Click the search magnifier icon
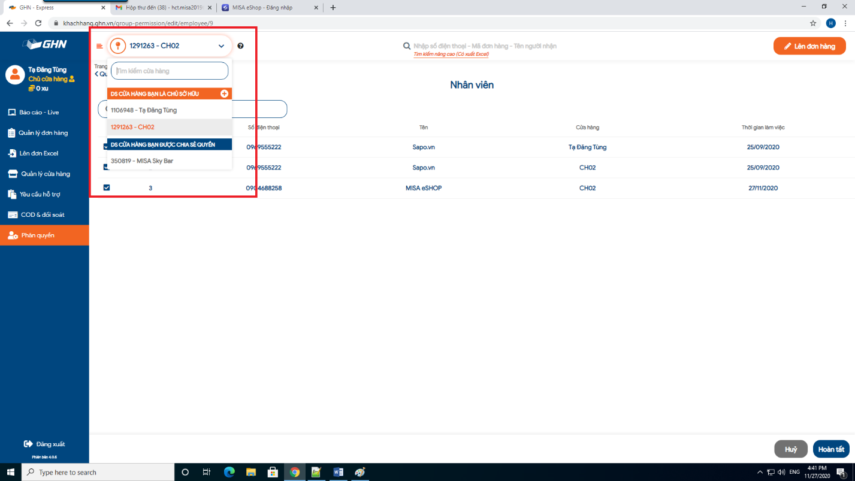Image resolution: width=855 pixels, height=481 pixels. pos(407,46)
